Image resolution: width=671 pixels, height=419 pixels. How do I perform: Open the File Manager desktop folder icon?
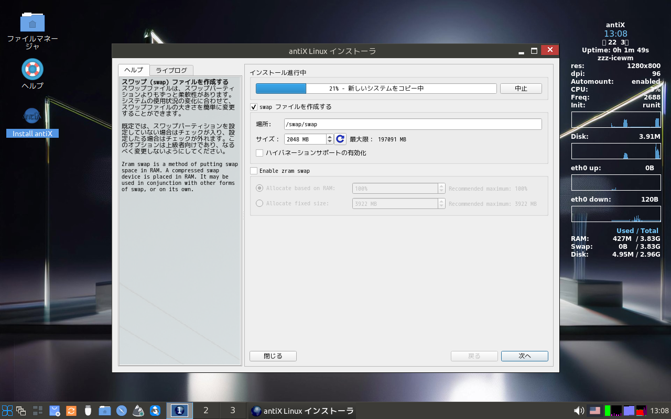[33, 22]
